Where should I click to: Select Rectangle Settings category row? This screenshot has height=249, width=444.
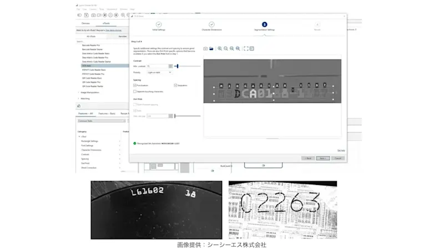click(89, 141)
